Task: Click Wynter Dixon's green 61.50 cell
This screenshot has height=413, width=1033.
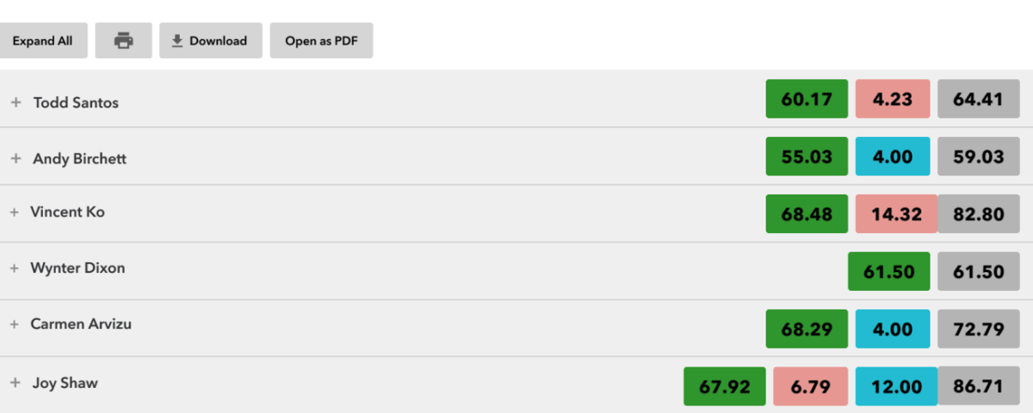Action: pos(889,271)
